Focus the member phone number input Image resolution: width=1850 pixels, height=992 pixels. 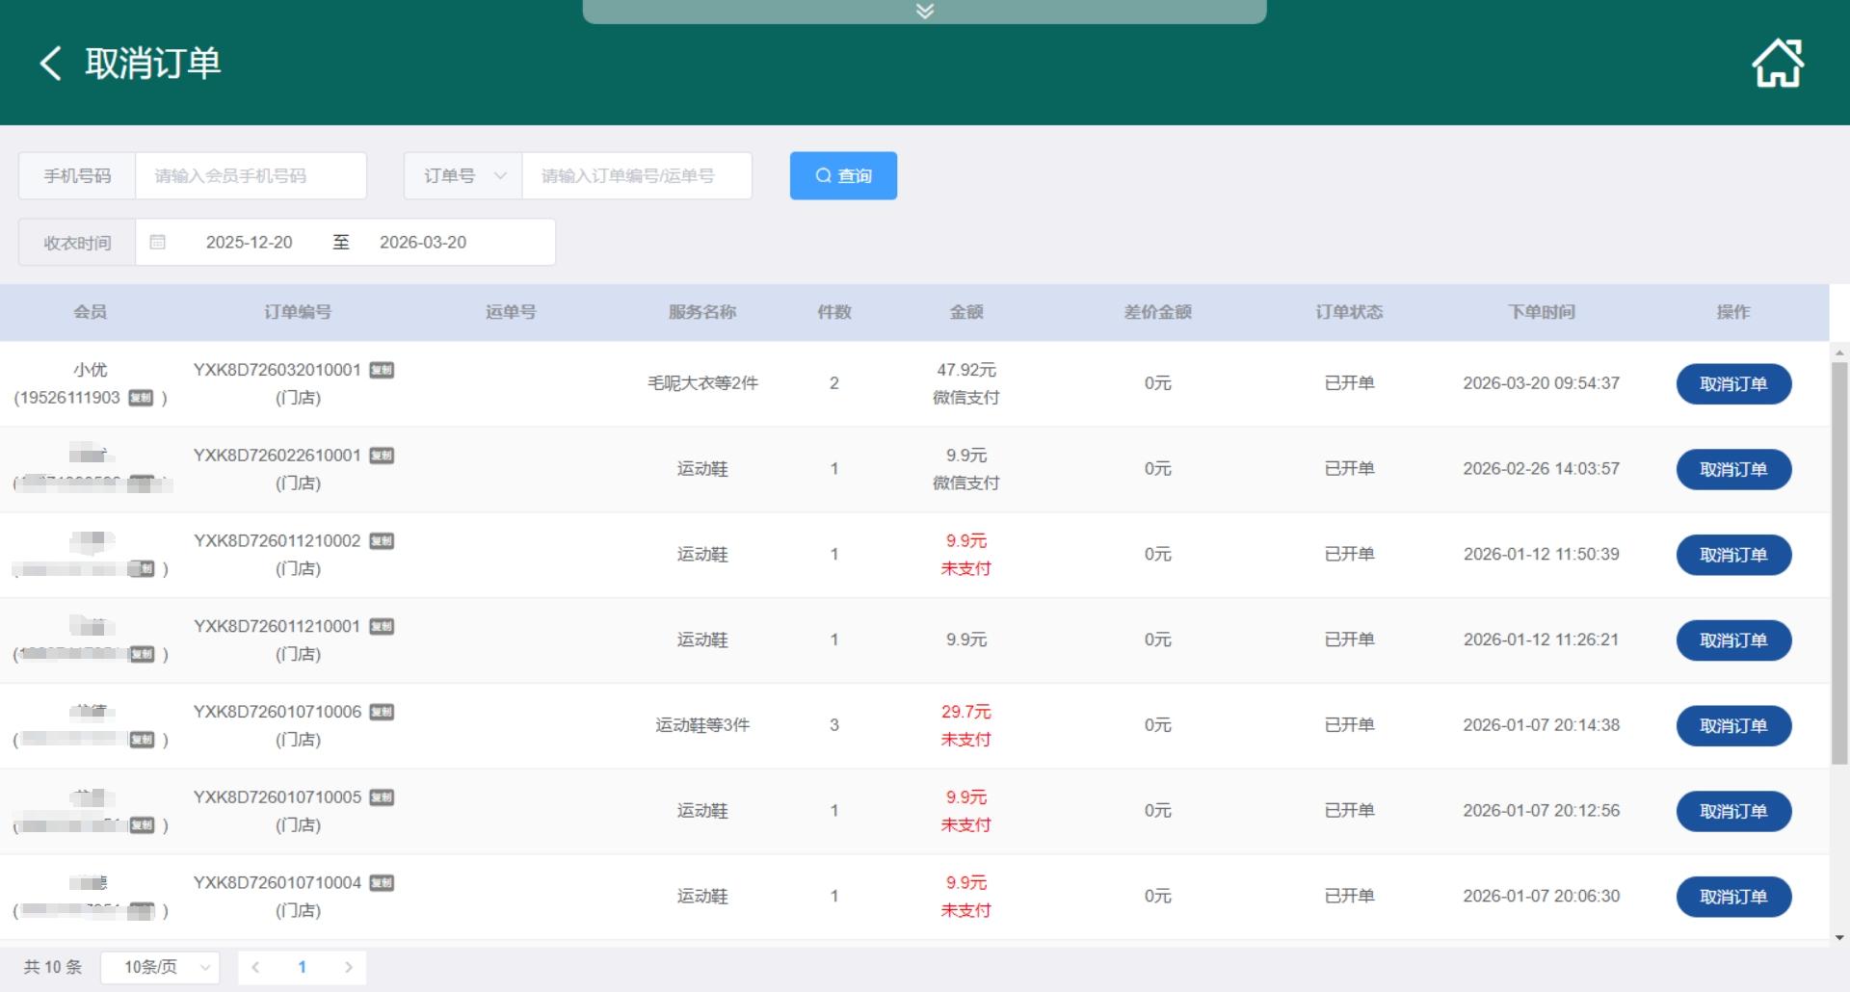(251, 176)
